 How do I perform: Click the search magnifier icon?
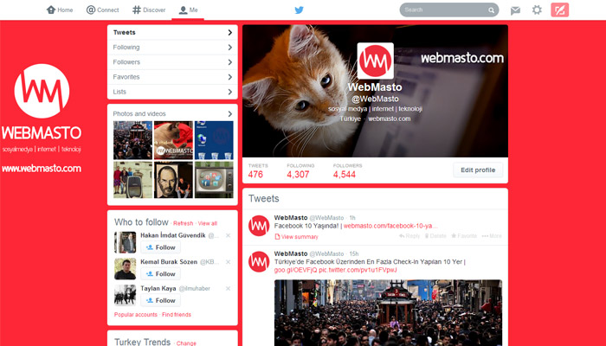point(491,10)
